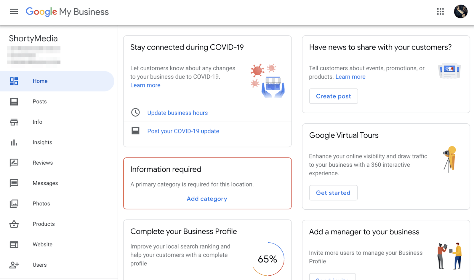The image size is (474, 280).
Task: Click Add category in the Information required box
Action: click(207, 199)
